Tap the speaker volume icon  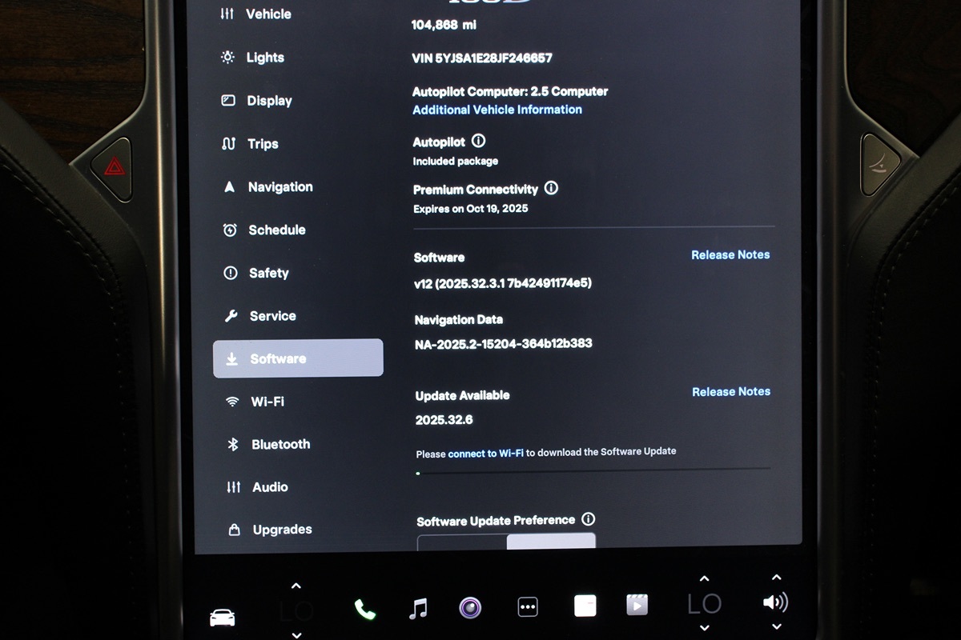[775, 602]
